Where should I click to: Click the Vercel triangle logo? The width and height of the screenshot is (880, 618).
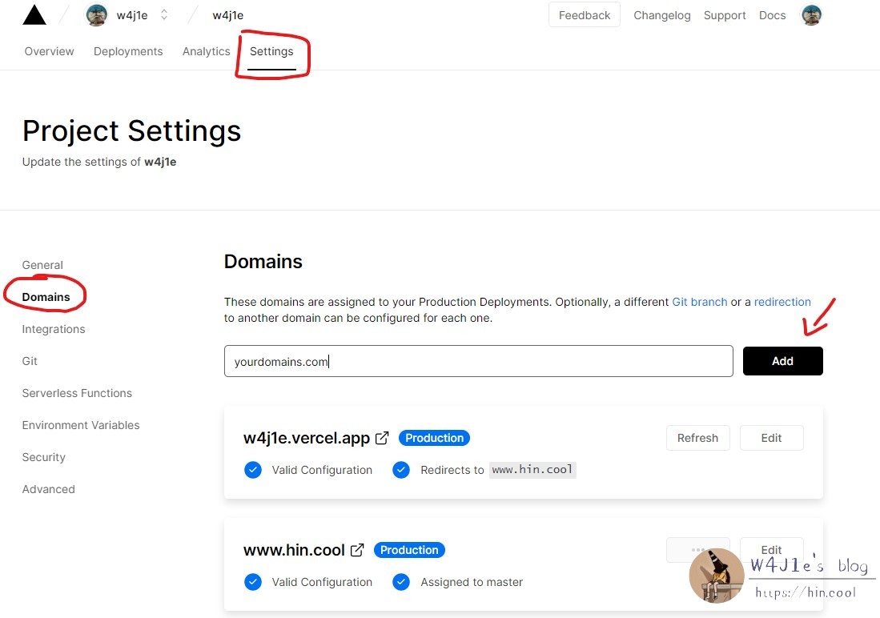pyautogui.click(x=34, y=15)
